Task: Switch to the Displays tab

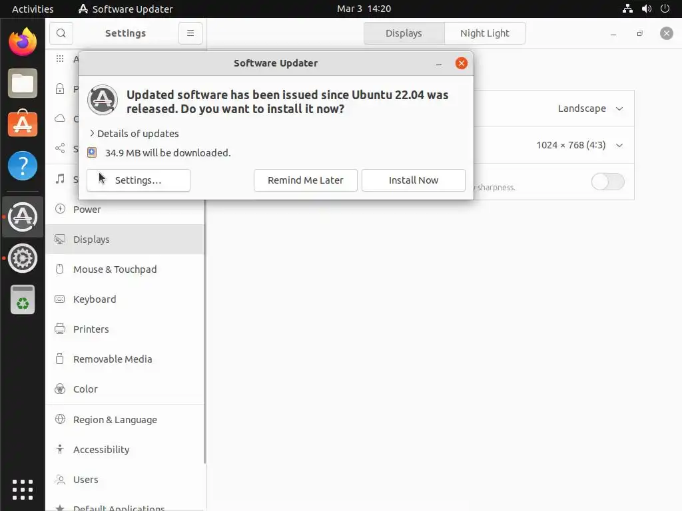Action: click(x=404, y=33)
